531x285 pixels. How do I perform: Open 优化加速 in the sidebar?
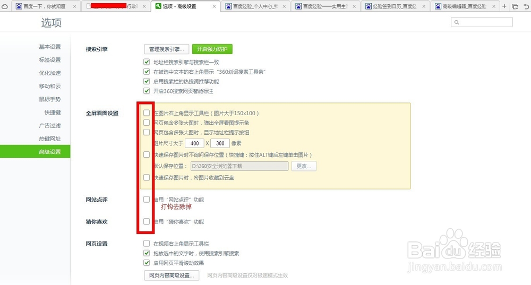tap(50, 73)
